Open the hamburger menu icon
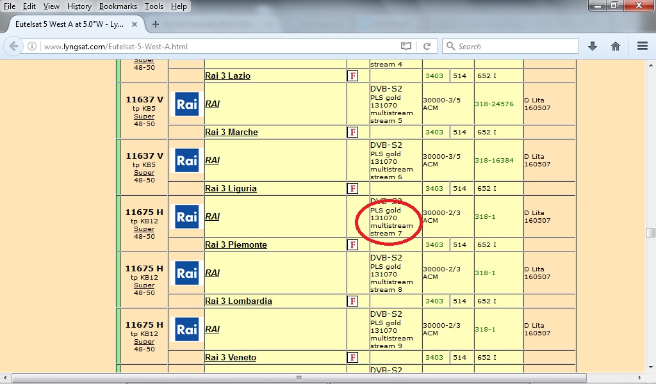Screen dimensions: 656x384 tap(643, 46)
